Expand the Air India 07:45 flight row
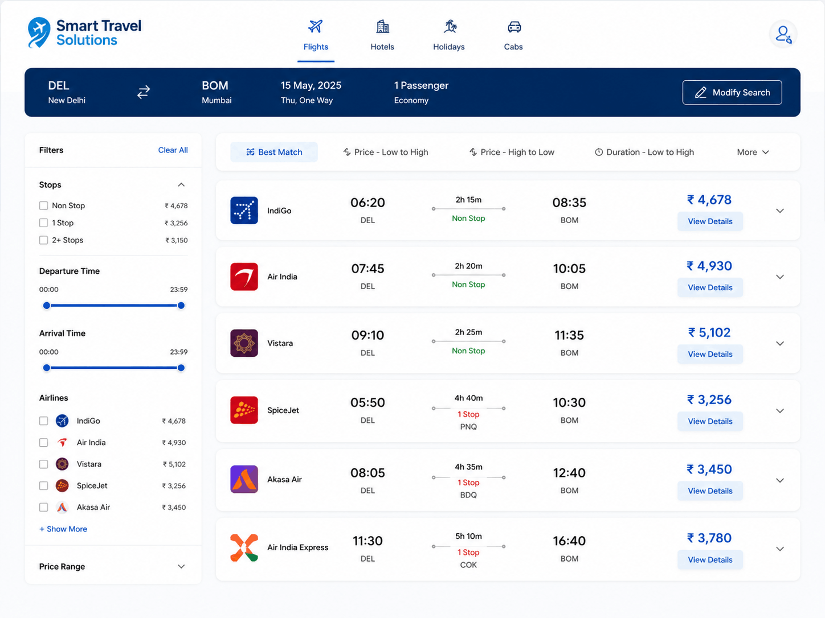The image size is (825, 618). [x=780, y=277]
